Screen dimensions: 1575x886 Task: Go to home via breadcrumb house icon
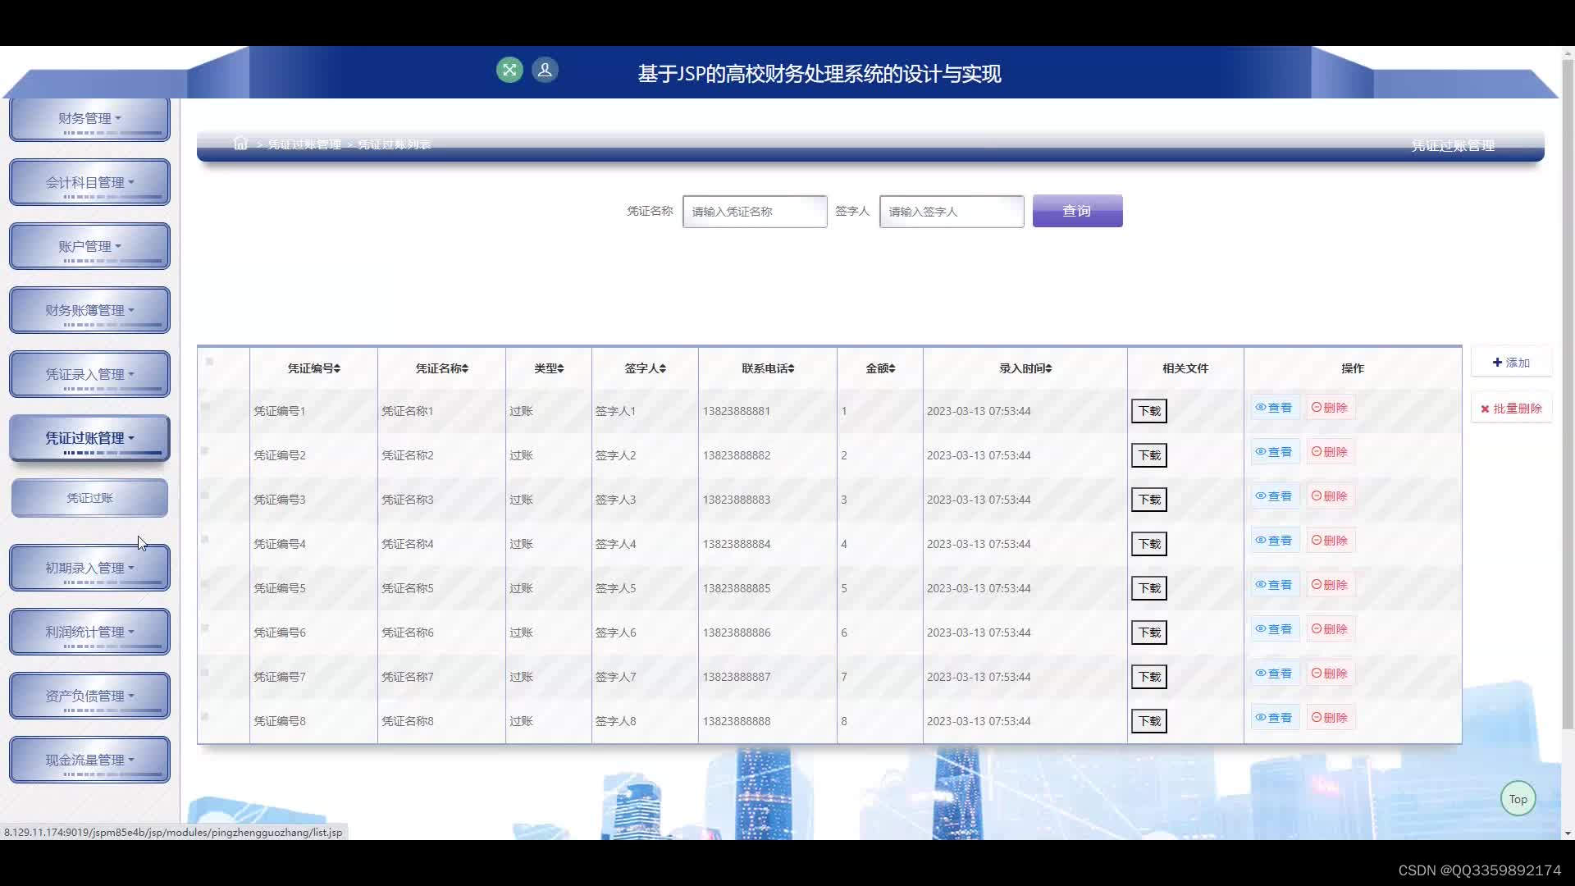[x=240, y=144]
